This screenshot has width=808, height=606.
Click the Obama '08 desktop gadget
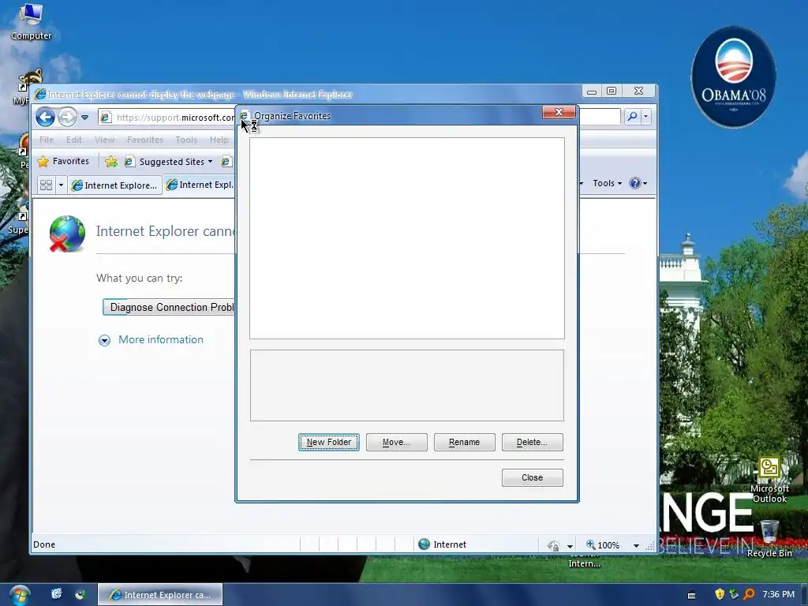point(733,77)
